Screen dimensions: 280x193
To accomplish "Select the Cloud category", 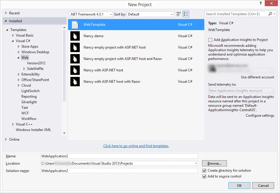I will 26,85.
